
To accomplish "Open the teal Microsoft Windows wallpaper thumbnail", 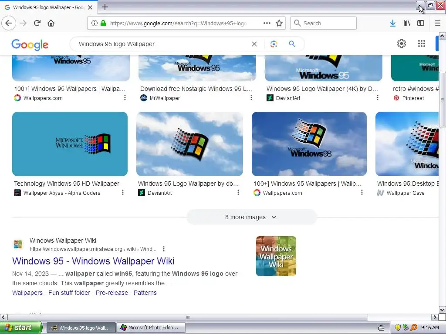I will (70, 144).
